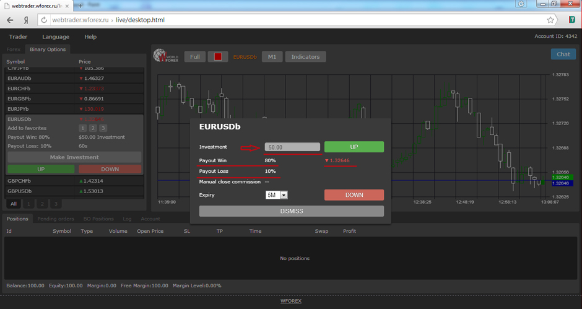This screenshot has height=309, width=582.
Task: Click the extension icon right of address bar
Action: pyautogui.click(x=572, y=20)
